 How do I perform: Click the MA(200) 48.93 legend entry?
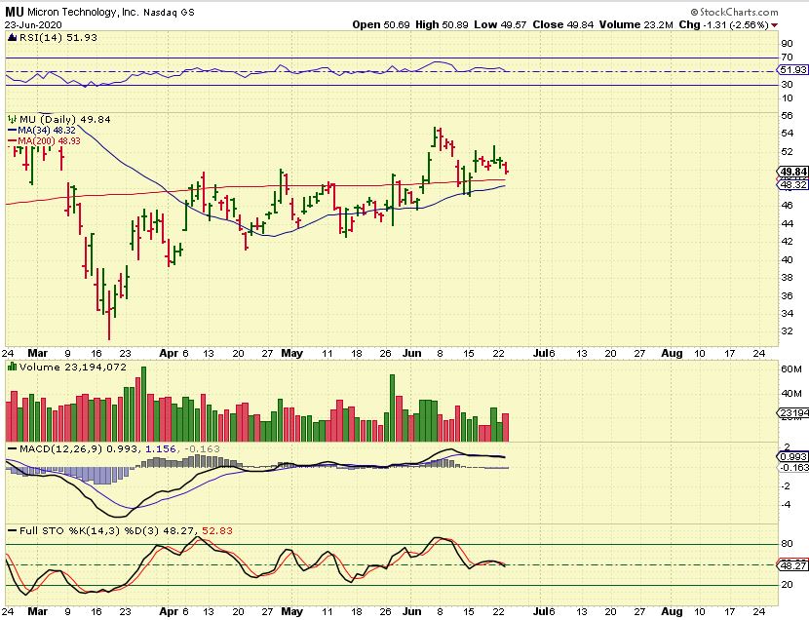tap(45, 140)
